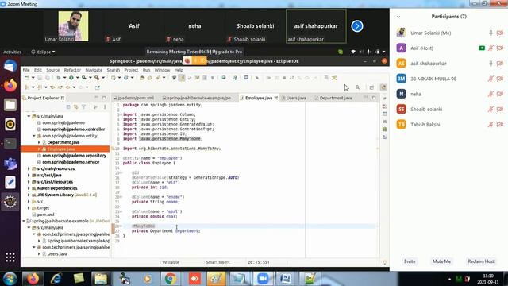
Task: Expand Department.java in Project Explorer
Action: pyautogui.click(x=39, y=142)
